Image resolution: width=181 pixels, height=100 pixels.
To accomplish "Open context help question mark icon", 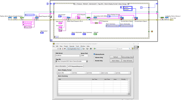I will tap(133, 49).
